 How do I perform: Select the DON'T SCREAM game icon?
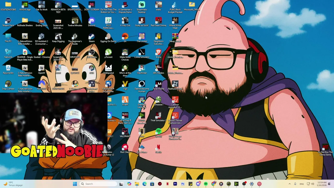coord(92,6)
